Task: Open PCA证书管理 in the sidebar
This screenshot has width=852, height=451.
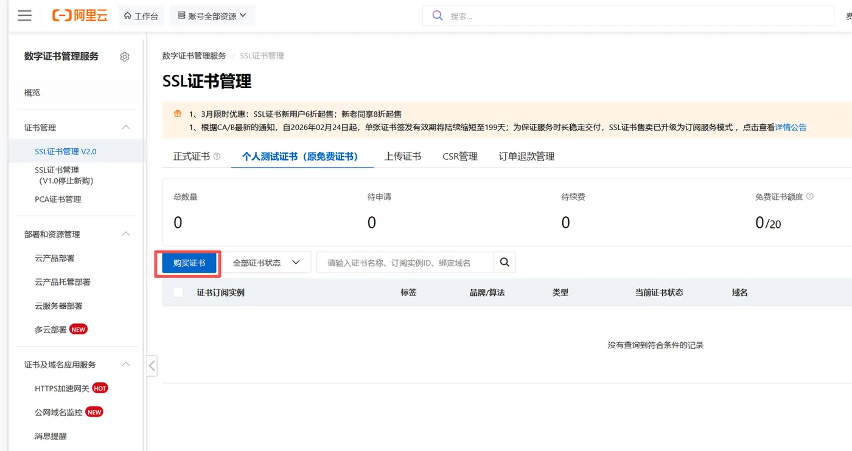Action: click(58, 199)
